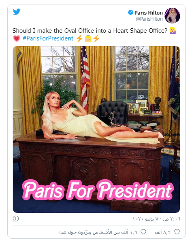The image size is (192, 242).
Task: Open Paris Hilton's round profile avatar
Action: point(173,15)
